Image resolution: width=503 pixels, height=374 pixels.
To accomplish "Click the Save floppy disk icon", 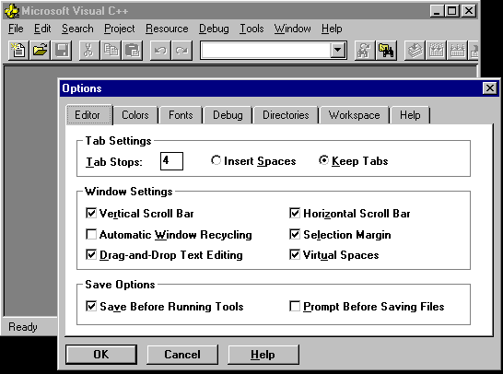I will [x=62, y=50].
